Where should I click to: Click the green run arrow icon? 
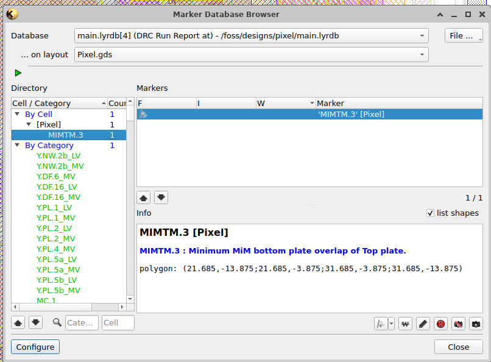click(x=18, y=73)
